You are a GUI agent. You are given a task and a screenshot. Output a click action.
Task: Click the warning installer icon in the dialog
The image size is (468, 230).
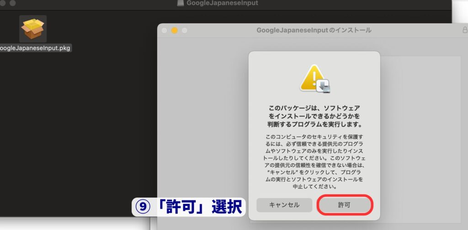(x=315, y=78)
